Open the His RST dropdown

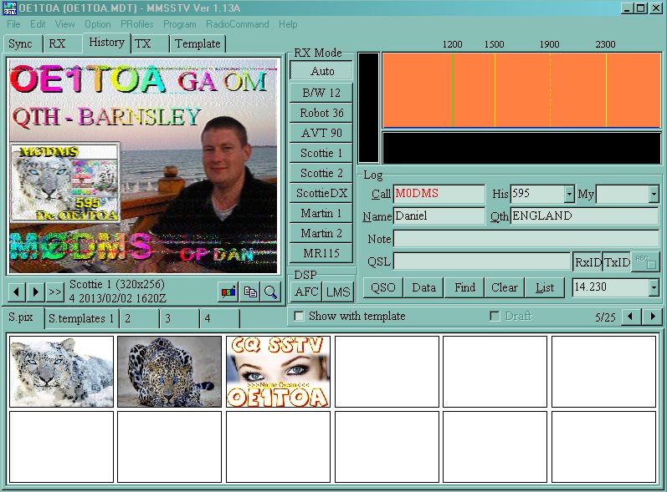click(x=569, y=194)
